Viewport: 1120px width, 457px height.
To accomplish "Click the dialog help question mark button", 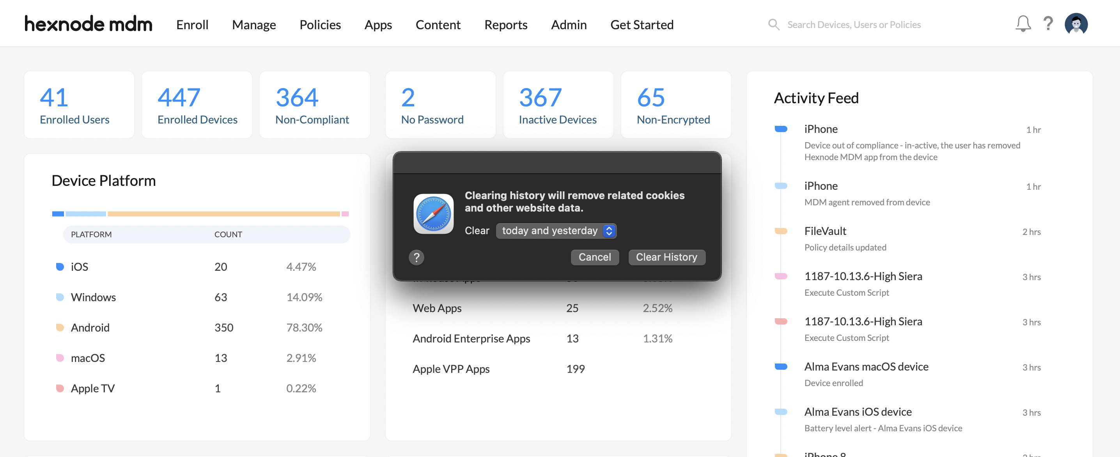I will click(416, 257).
